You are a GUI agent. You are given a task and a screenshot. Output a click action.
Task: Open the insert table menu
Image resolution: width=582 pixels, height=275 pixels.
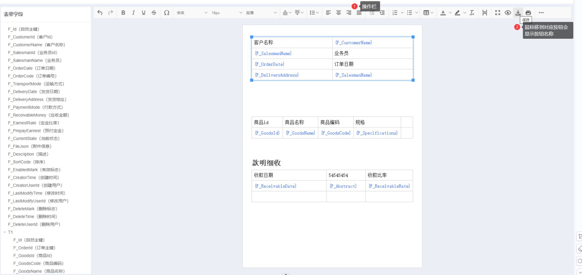pos(428,13)
